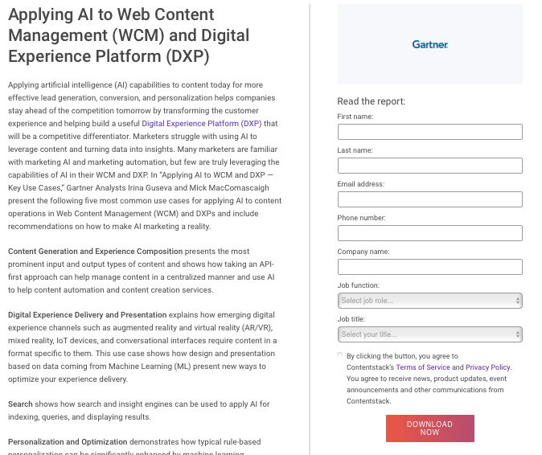Open the Digital Experience Platform (DXP) link
The height and width of the screenshot is (455, 542).
click(x=202, y=123)
